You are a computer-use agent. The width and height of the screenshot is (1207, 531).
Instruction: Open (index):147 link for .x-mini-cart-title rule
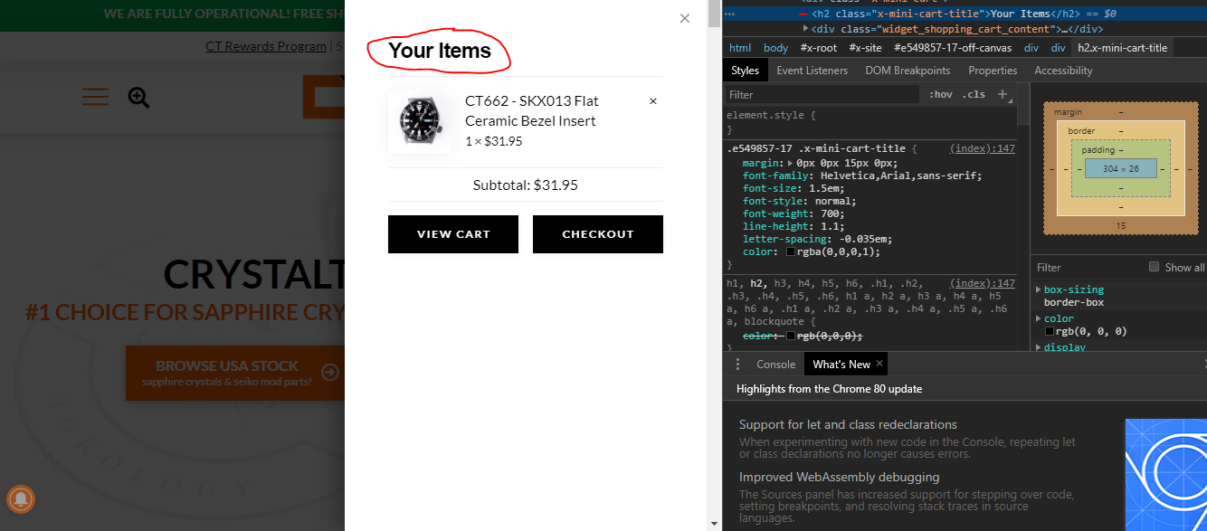(983, 148)
